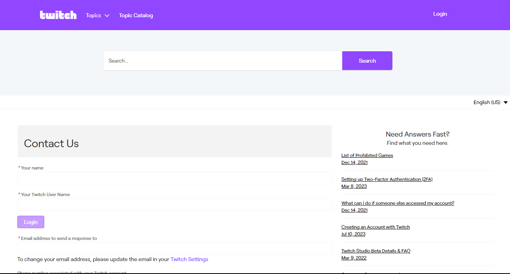Open Twitch Studio Beta Details & FAQ
The height and width of the screenshot is (274, 510).
click(376, 251)
